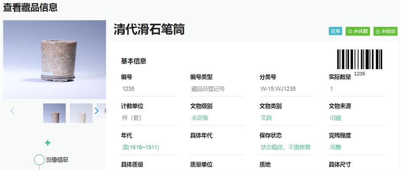
Task: Click the right arrow of image carousel
Action: coord(96,111)
